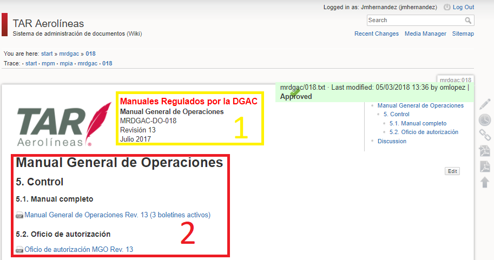494x260 pixels.
Task: Open old revisions clock icon
Action: coord(485,119)
